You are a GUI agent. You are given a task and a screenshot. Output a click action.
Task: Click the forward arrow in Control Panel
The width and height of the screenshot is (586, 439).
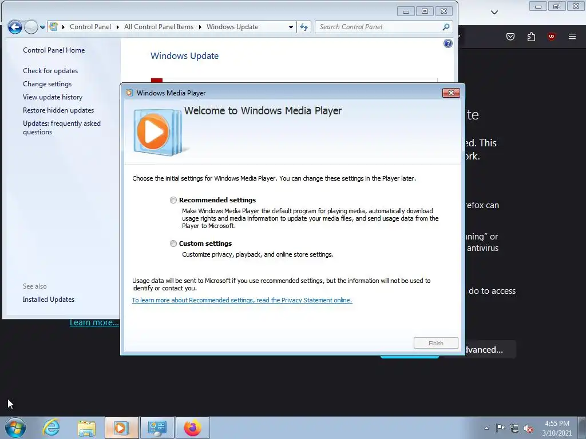point(31,27)
